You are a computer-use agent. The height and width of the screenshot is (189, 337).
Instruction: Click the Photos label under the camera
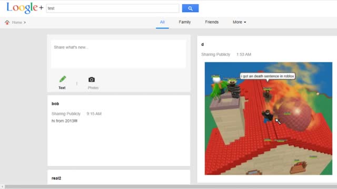point(93,88)
